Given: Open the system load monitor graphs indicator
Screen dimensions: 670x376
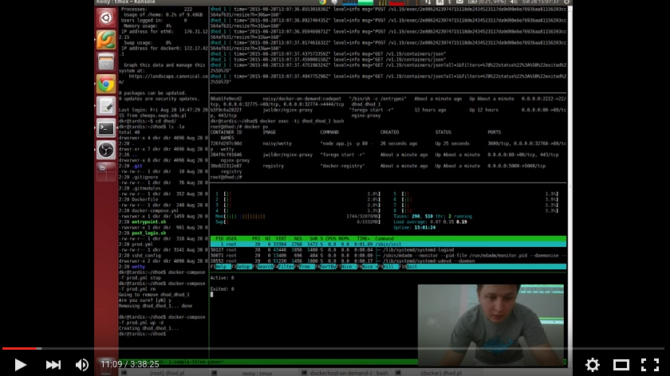Looking at the screenshot, I should tap(380, 2).
